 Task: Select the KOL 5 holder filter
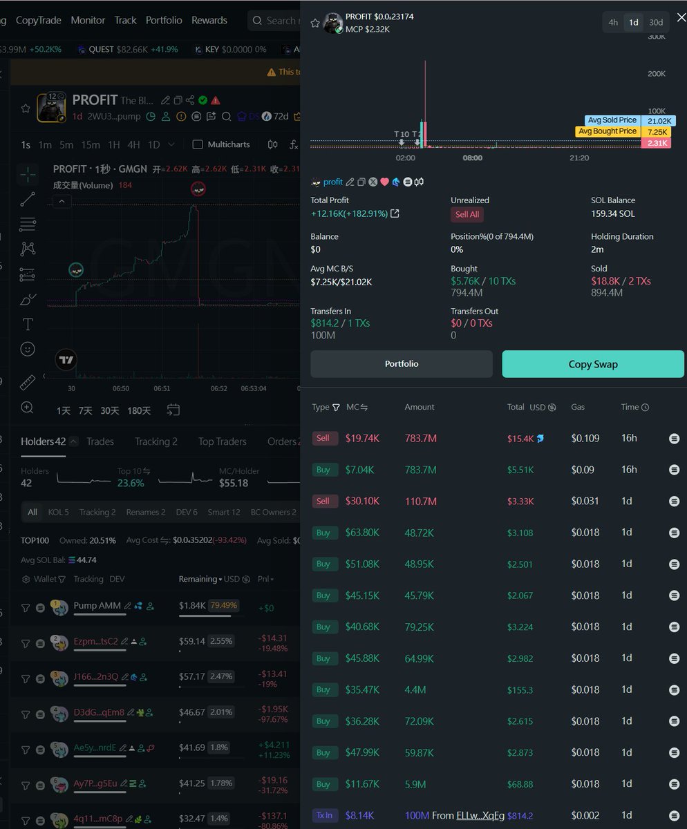point(58,512)
